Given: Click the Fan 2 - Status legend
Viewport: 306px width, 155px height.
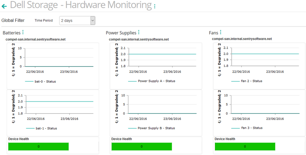Looking at the screenshot, I should (247, 81).
